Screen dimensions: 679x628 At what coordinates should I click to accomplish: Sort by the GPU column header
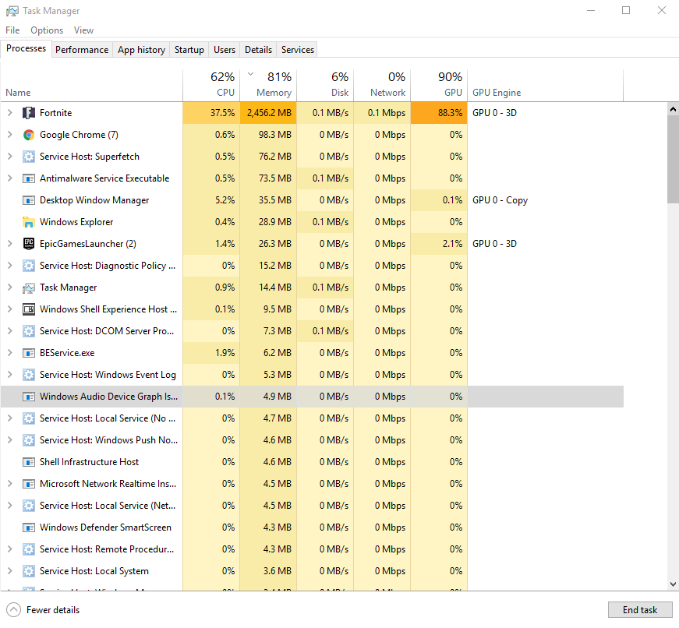coord(439,85)
